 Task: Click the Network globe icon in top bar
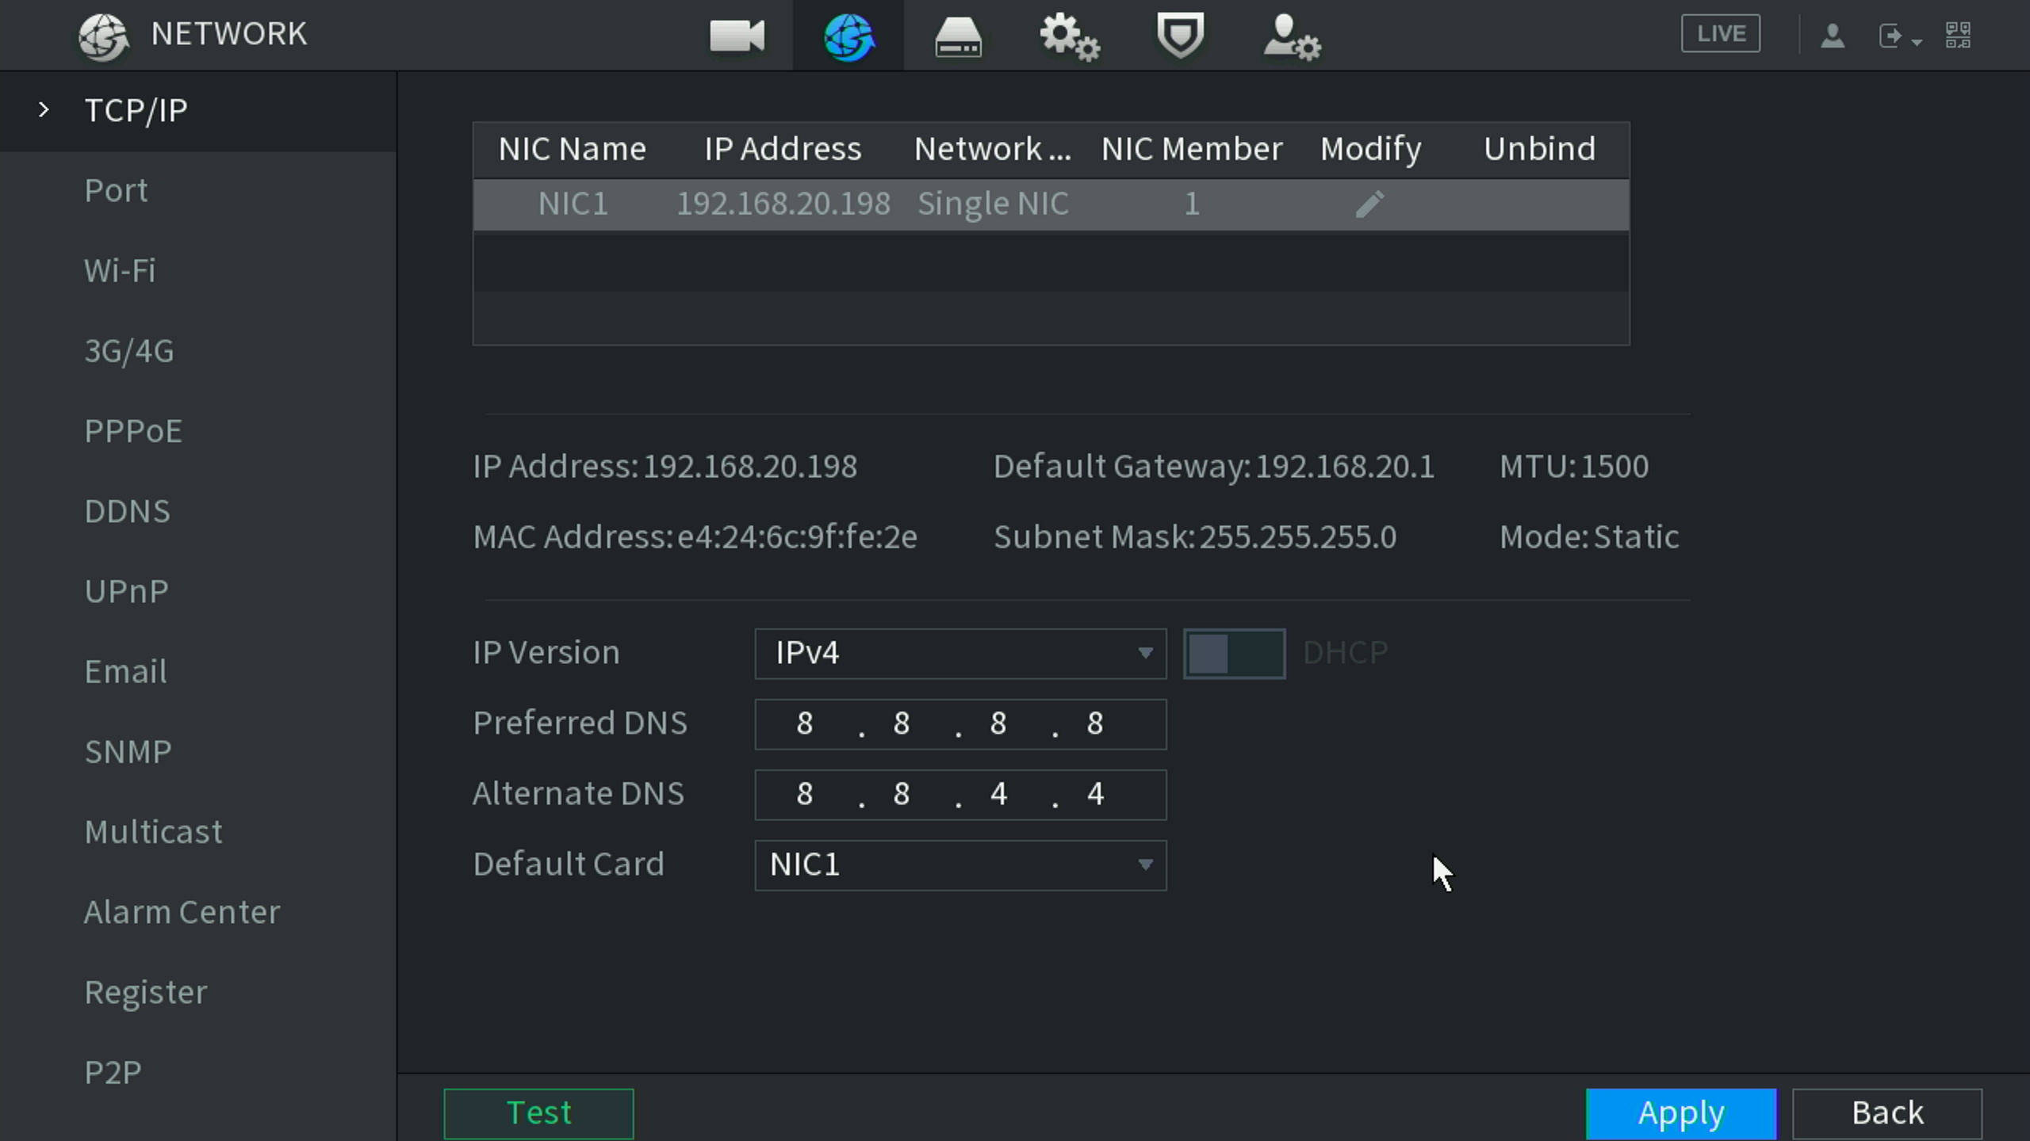pyautogui.click(x=848, y=36)
